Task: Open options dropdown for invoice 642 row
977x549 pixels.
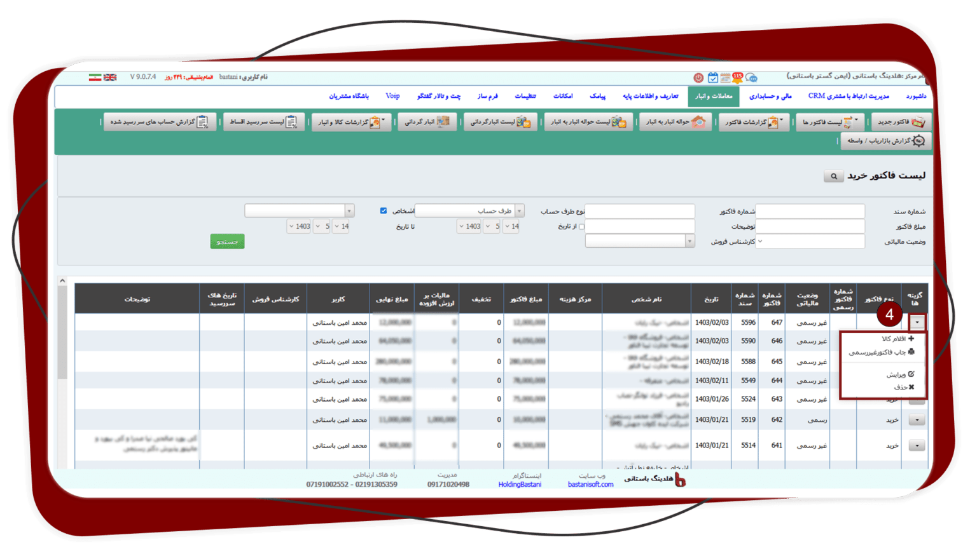Action: coord(917,420)
